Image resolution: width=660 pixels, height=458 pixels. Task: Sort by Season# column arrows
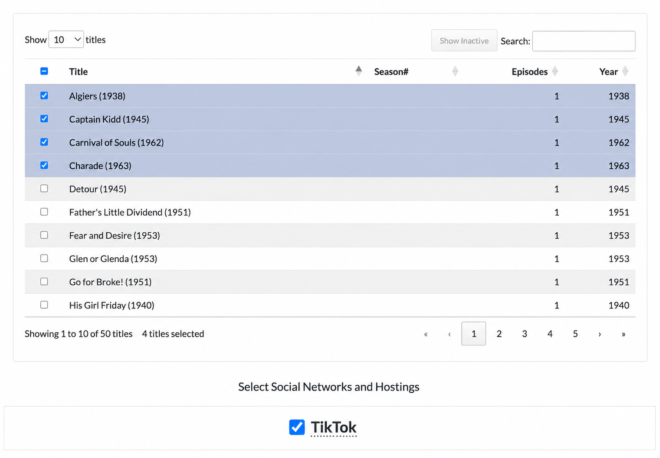pos(455,71)
